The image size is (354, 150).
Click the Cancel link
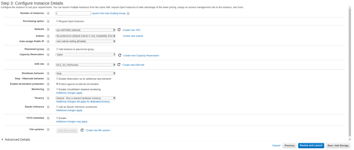276,146
